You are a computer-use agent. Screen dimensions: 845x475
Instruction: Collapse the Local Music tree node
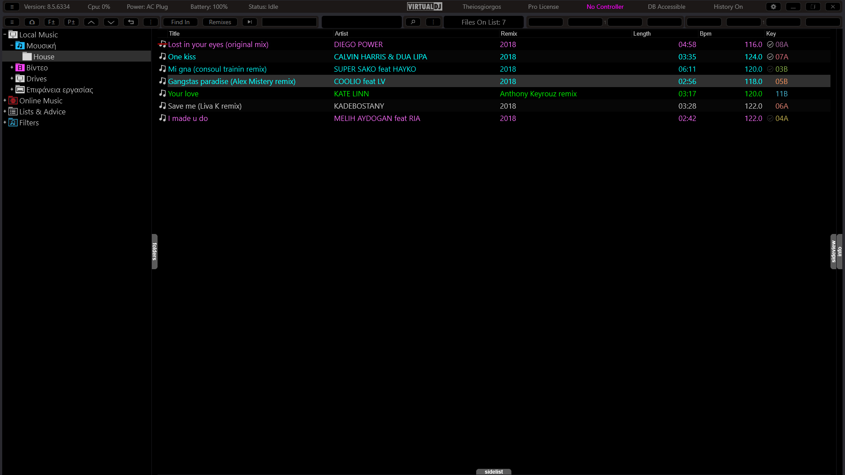coord(5,34)
